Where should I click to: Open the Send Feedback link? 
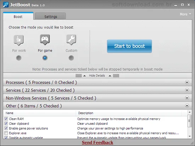(x=97, y=142)
